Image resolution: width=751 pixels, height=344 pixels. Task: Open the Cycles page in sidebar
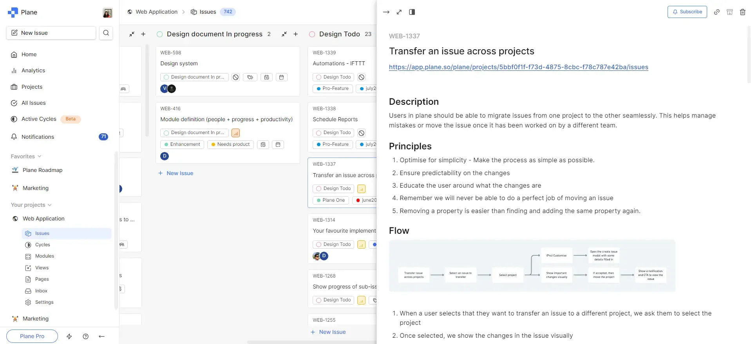coord(42,245)
